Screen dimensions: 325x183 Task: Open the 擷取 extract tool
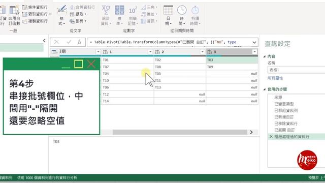click(78, 14)
